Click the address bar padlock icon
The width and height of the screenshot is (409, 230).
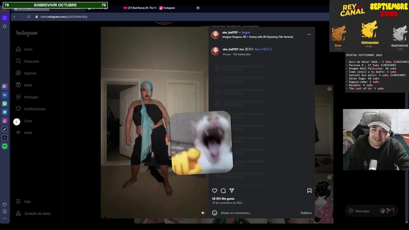click(x=36, y=17)
